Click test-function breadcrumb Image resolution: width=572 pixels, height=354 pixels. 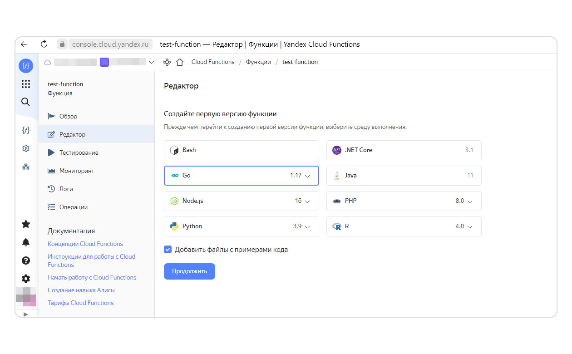coord(300,62)
